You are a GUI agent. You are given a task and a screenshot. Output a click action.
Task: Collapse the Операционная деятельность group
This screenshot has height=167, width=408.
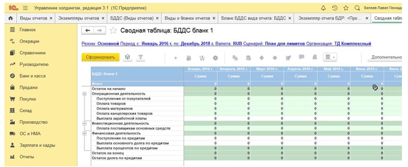point(84,94)
